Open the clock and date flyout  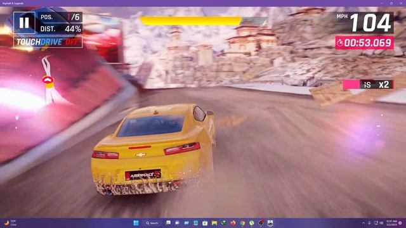pyautogui.click(x=391, y=223)
